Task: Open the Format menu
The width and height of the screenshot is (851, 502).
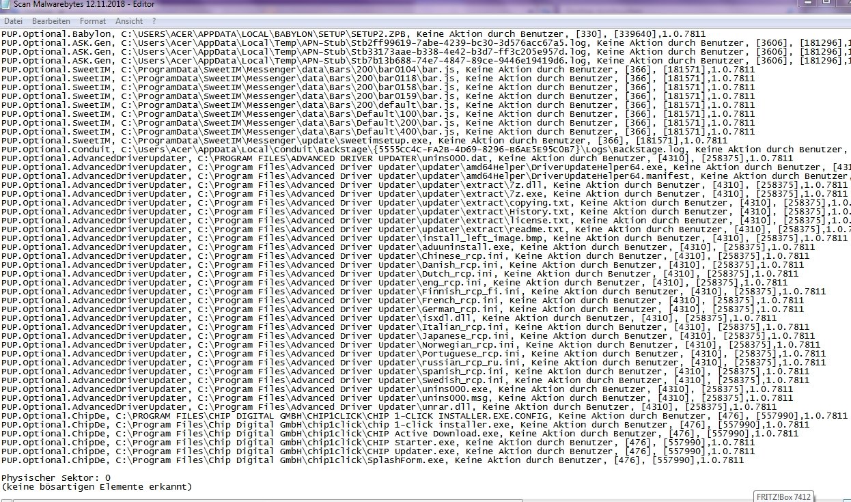Action: [x=93, y=21]
